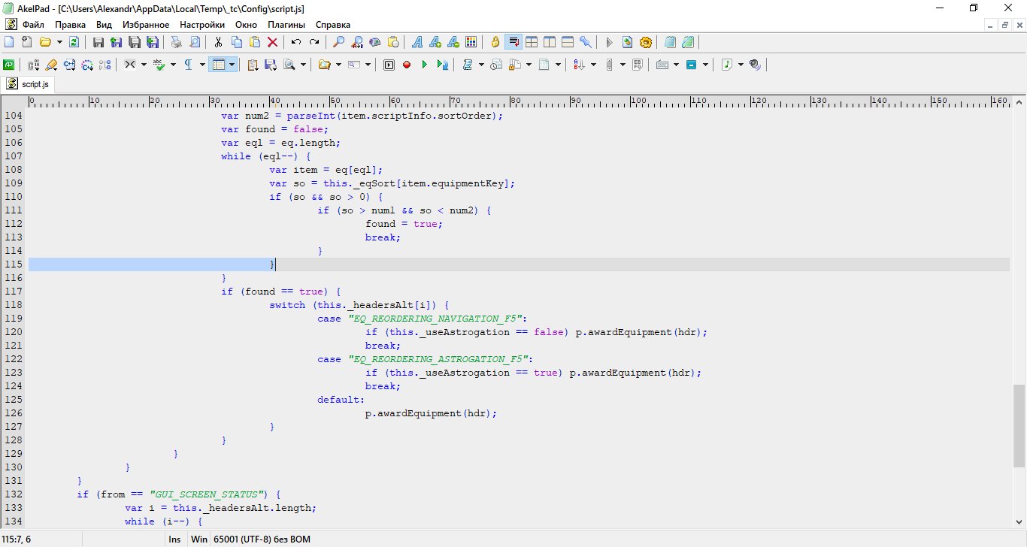The width and height of the screenshot is (1027, 547).
Task: Click the red X delete icon
Action: (x=273, y=42)
